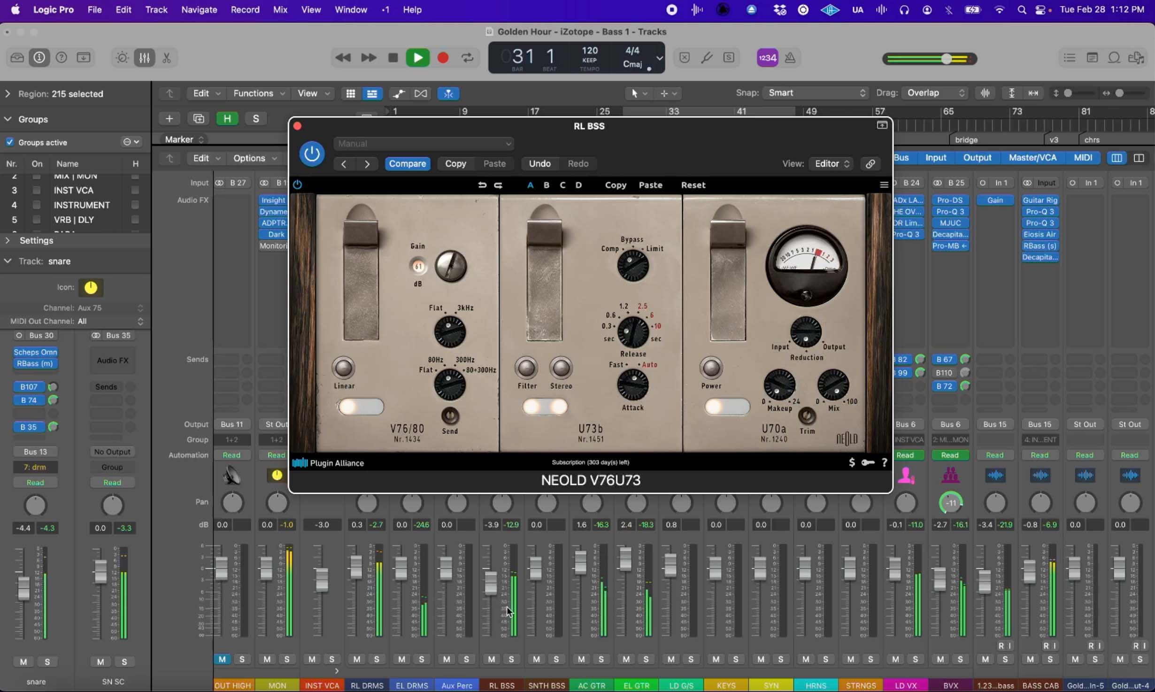This screenshot has height=692, width=1155.
Task: Start playback with the green Play button
Action: click(417, 58)
